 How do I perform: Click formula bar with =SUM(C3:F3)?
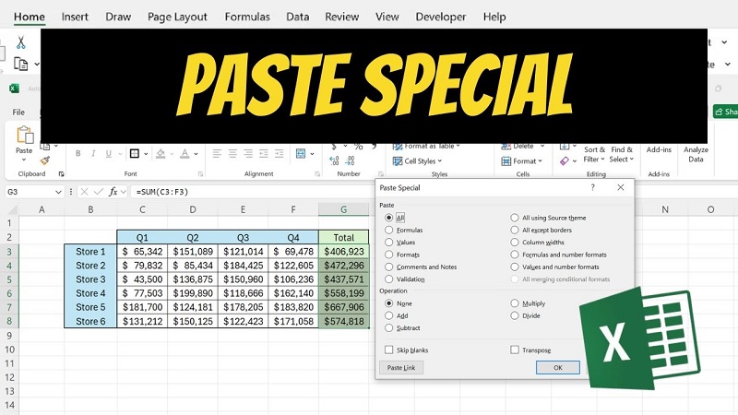tap(252, 192)
